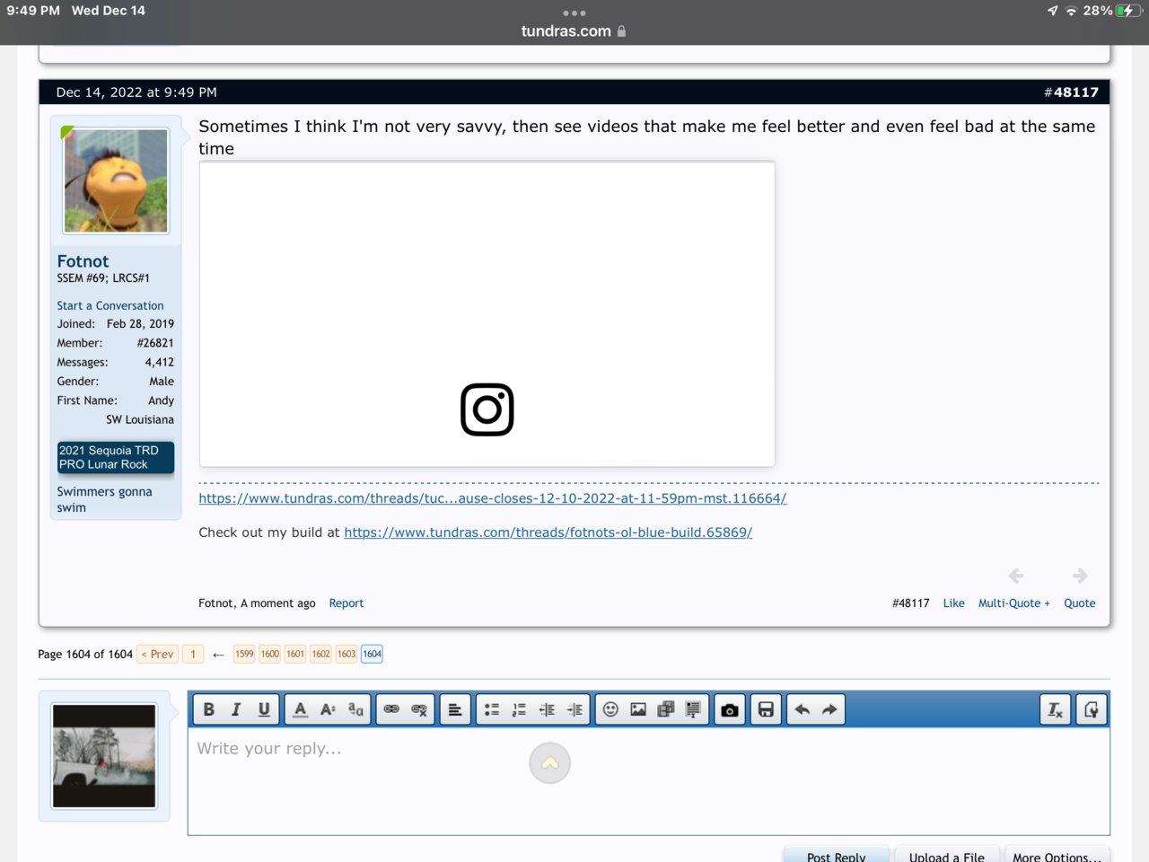
Task: Open page 1600
Action: (270, 654)
